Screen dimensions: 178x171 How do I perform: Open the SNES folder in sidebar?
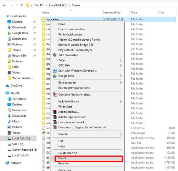pos(15,67)
